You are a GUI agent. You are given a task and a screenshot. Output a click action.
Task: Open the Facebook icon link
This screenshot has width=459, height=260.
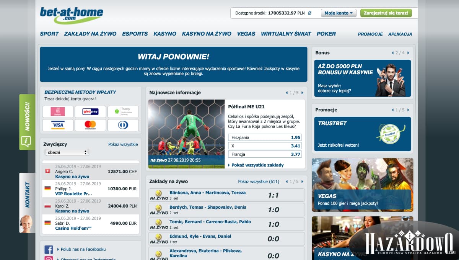click(x=49, y=250)
